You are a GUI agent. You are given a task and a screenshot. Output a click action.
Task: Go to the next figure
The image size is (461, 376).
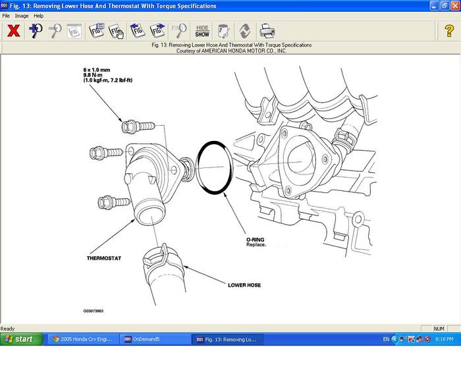click(x=157, y=31)
